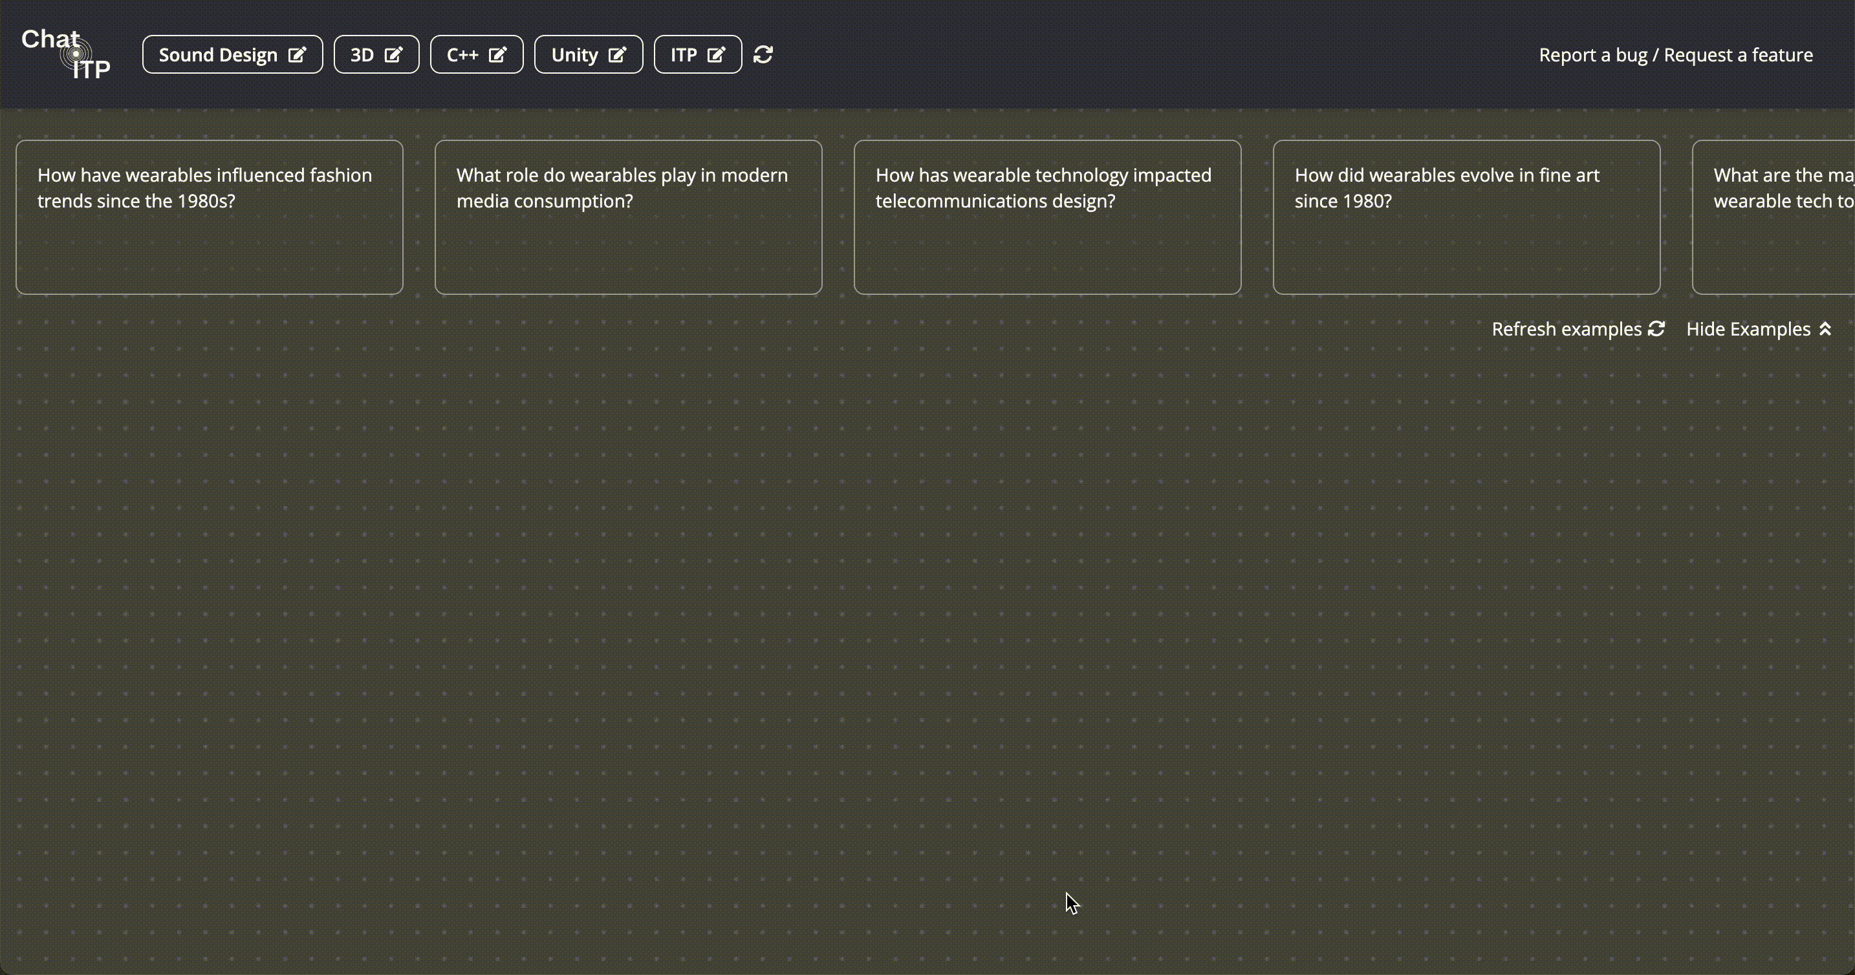Click Hide Examples text
The width and height of the screenshot is (1855, 975).
coord(1748,329)
